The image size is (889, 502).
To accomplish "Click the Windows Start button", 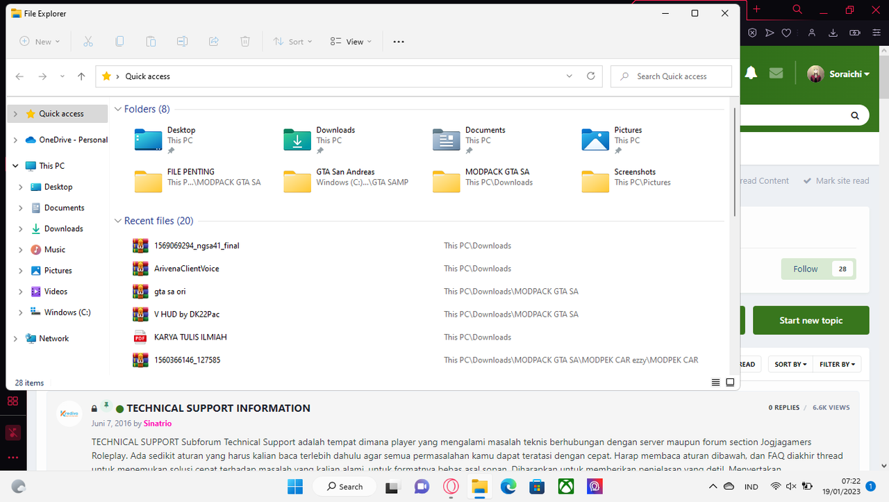I will [295, 486].
